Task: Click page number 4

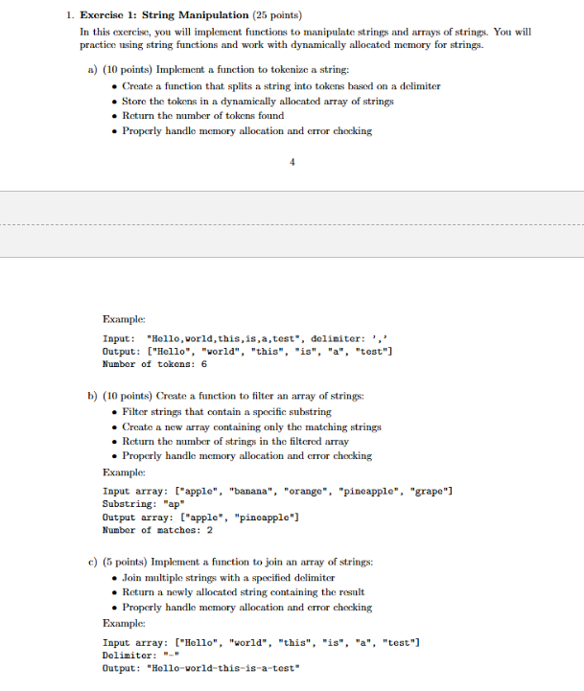Action: click(292, 163)
